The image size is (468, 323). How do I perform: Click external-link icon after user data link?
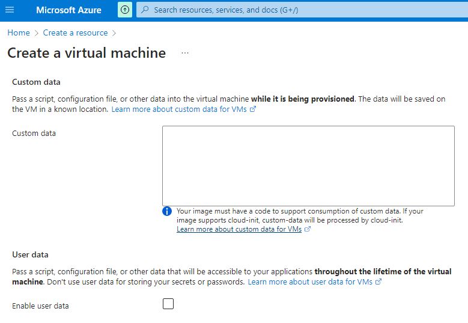[x=378, y=282]
